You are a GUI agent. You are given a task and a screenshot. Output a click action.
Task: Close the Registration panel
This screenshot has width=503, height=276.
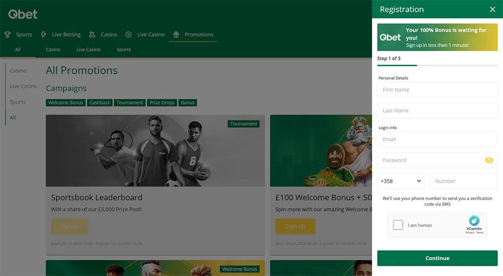point(493,9)
